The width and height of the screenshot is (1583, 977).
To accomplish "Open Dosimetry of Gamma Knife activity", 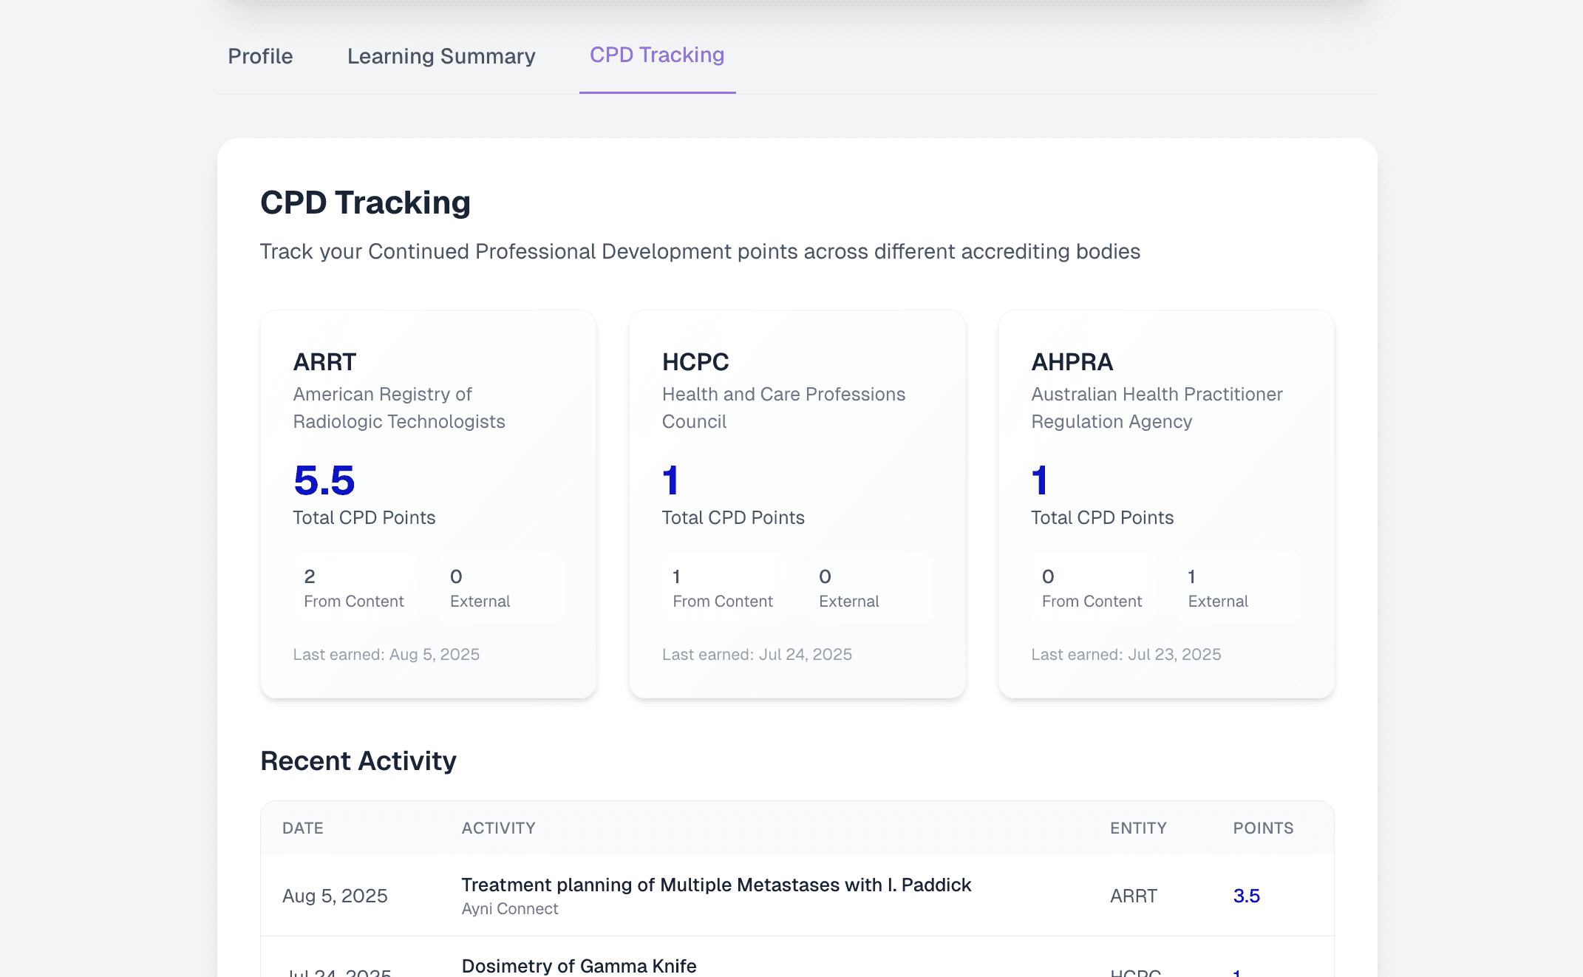I will pyautogui.click(x=579, y=965).
